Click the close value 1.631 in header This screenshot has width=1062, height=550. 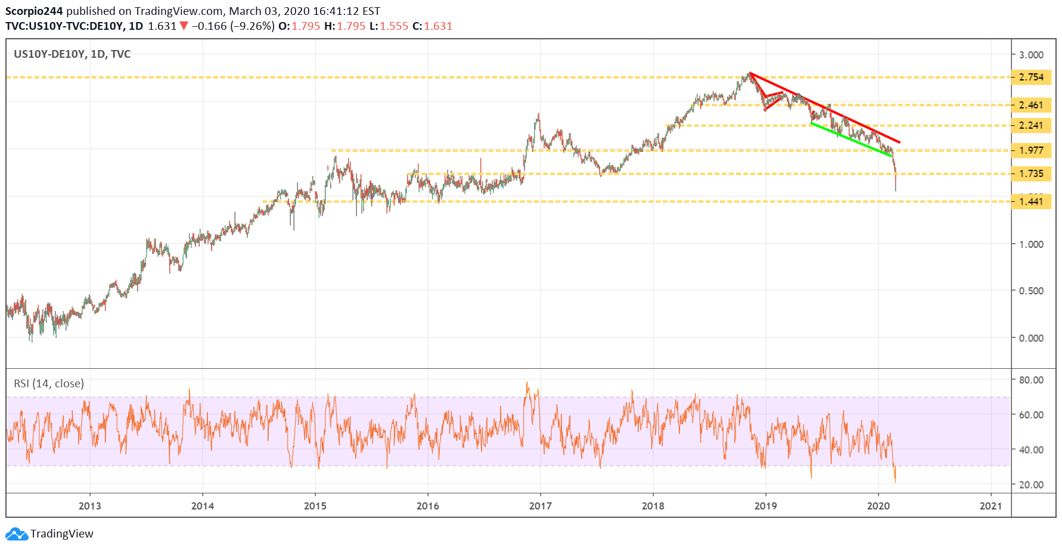click(438, 26)
